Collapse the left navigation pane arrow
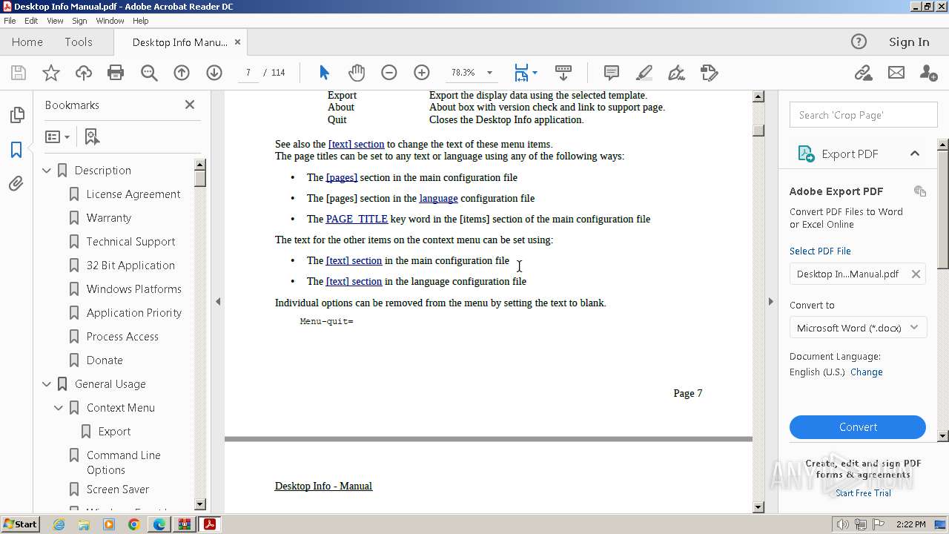This screenshot has height=534, width=949. coord(218,301)
